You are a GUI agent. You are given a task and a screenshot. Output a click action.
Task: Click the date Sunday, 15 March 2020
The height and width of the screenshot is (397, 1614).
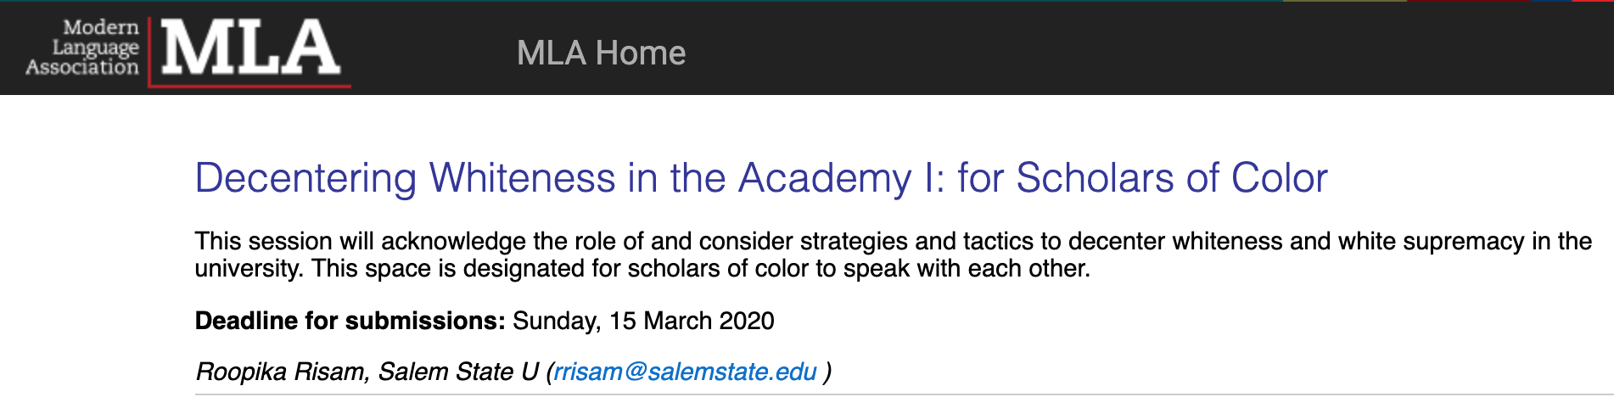pyautogui.click(x=643, y=321)
